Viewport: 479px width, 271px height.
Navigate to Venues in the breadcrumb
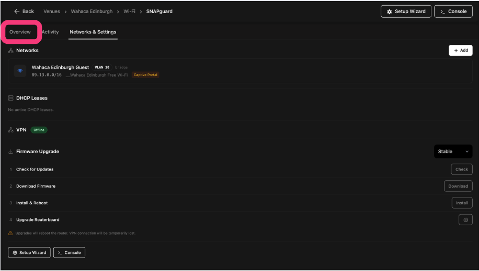coord(52,11)
